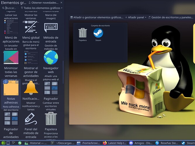Switch to the ~/Descargas terminal task
Image resolution: width=195 pixels, height=146 pixels.
63,143
